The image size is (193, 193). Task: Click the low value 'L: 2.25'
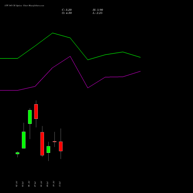pos(98,13)
